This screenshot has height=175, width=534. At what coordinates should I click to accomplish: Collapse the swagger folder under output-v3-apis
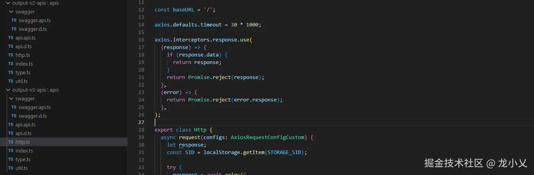point(11,98)
